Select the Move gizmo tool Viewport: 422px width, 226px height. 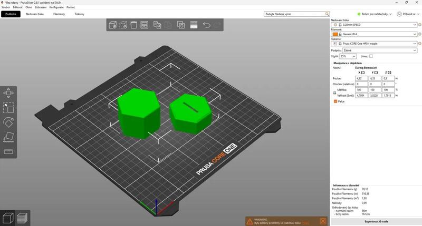point(8,93)
